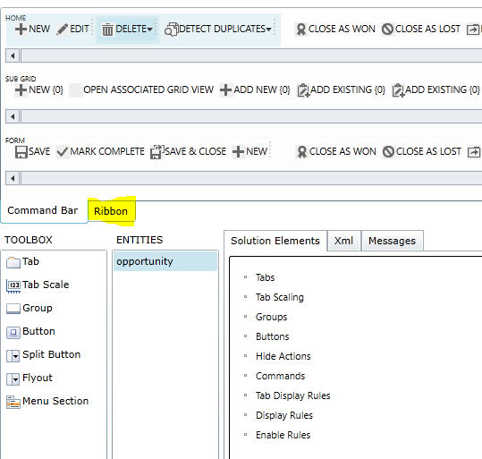Click the first ADD EXISTING {0} clipboard icon

click(x=303, y=90)
